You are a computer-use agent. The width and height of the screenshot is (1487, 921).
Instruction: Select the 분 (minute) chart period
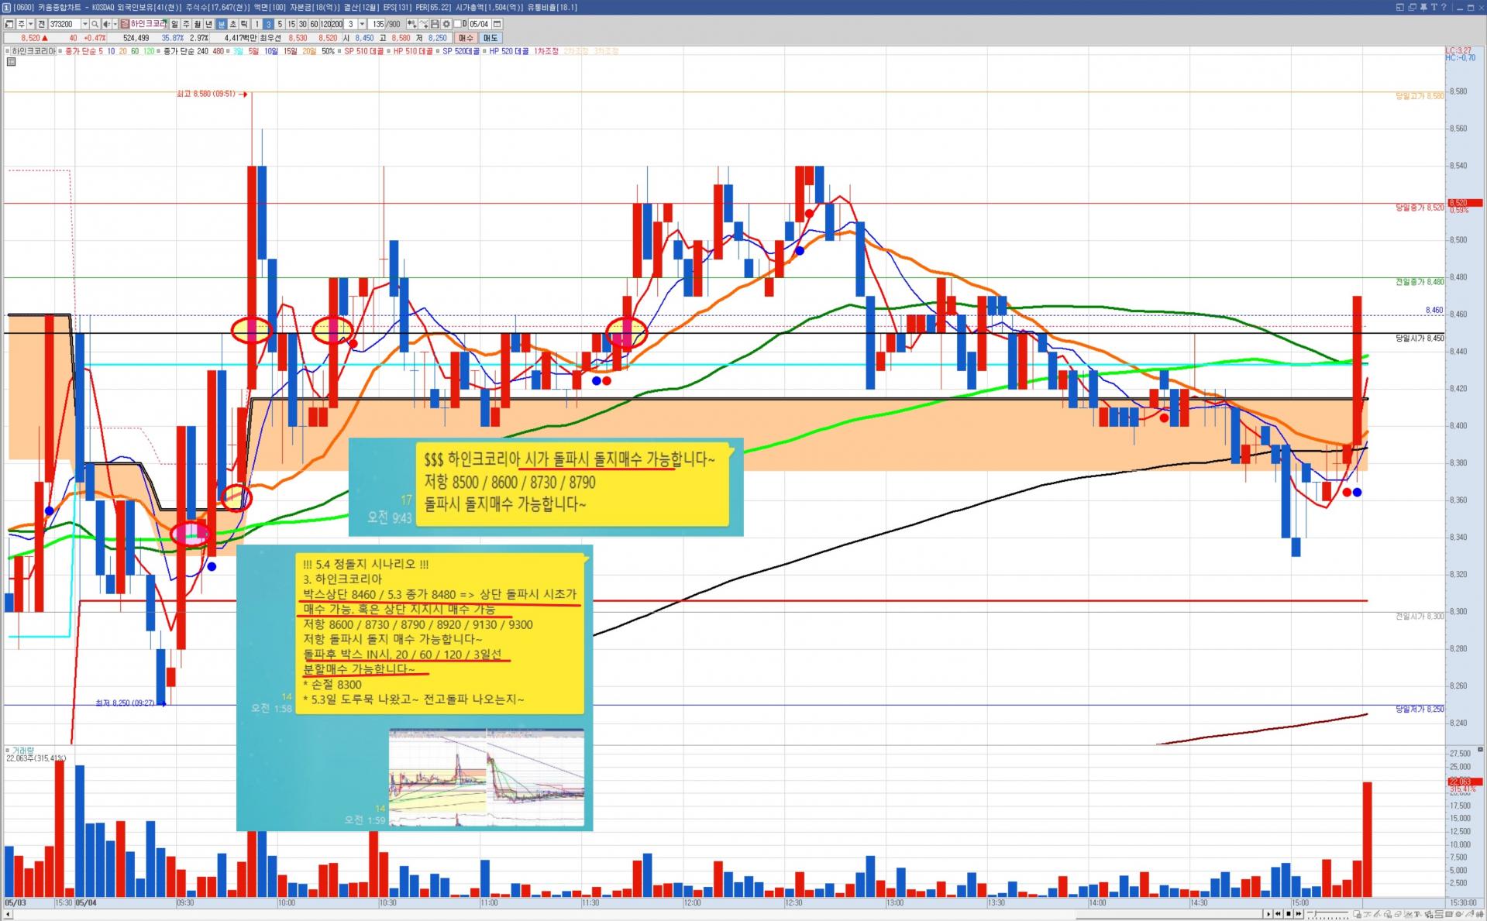coord(222,24)
